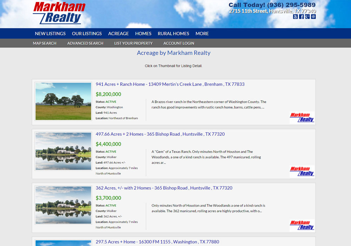Click the $4,400,000 price
Screen dimensions: 351x246
pos(108,144)
